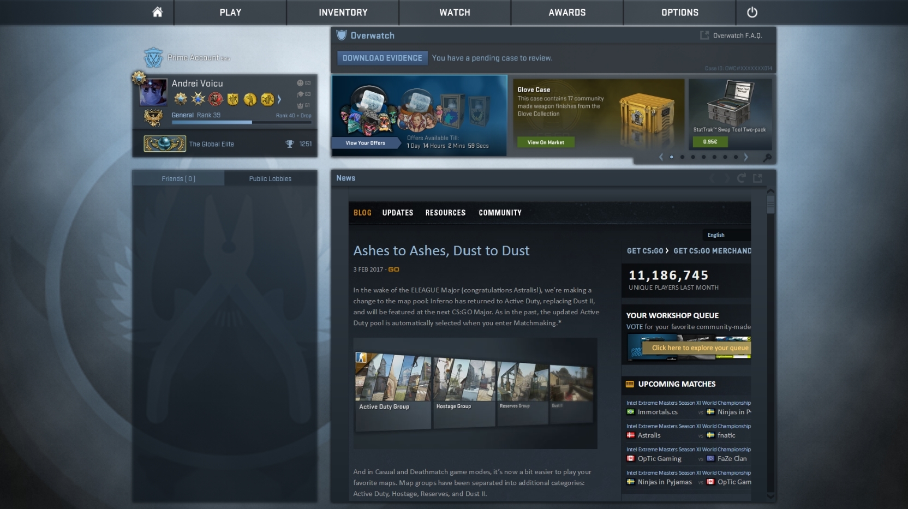Open the INVENTORY menu

[x=343, y=13]
